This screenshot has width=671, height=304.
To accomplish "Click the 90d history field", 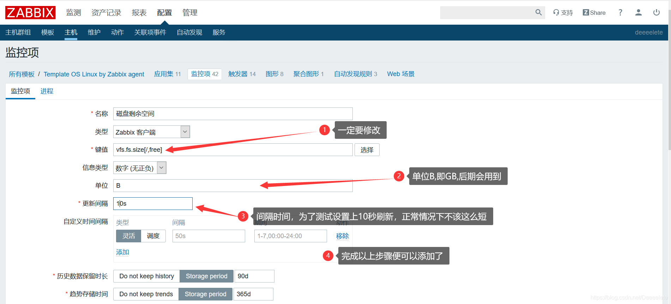I will pos(254,276).
